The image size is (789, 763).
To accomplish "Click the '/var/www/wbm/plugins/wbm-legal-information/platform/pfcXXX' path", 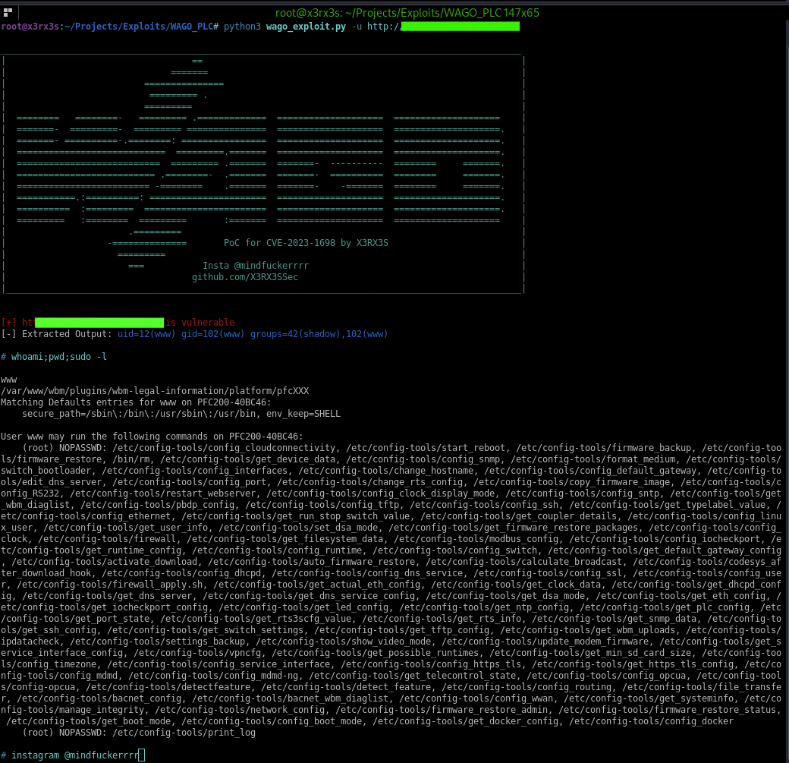I will (155, 391).
